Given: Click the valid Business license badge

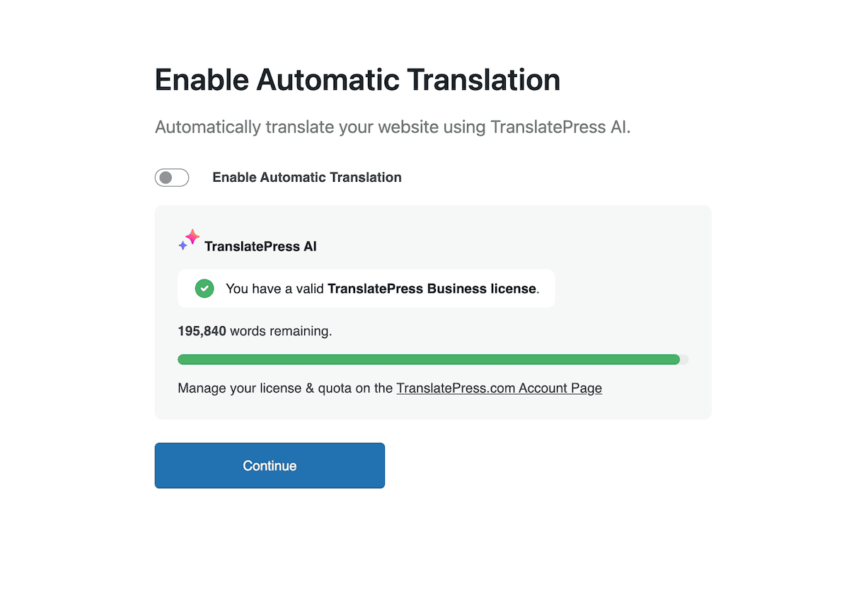Looking at the screenshot, I should click(x=366, y=288).
